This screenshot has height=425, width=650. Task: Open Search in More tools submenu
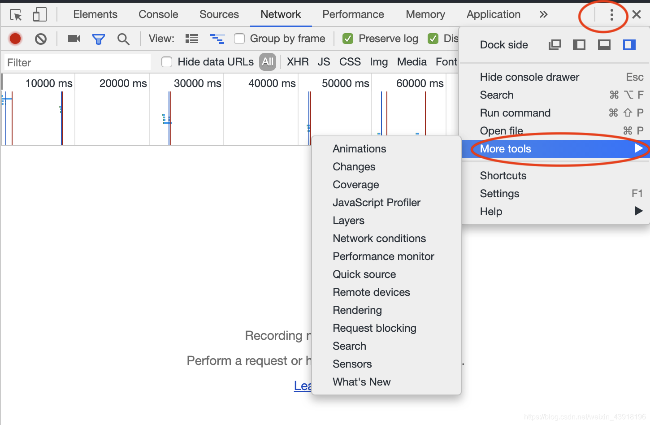pyautogui.click(x=386, y=346)
